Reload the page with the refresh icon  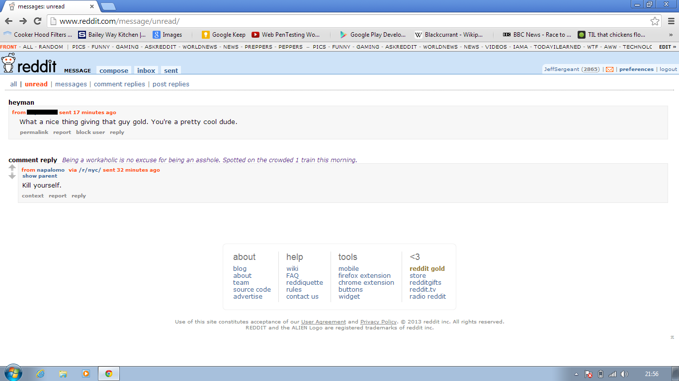coord(37,21)
